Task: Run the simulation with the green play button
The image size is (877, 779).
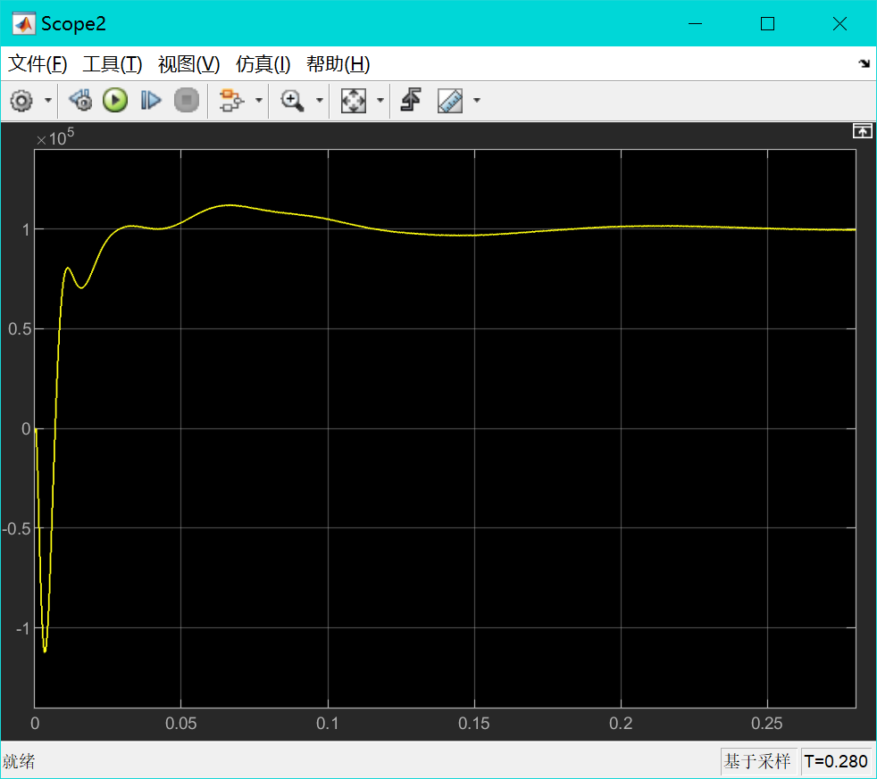Action: pos(115,101)
